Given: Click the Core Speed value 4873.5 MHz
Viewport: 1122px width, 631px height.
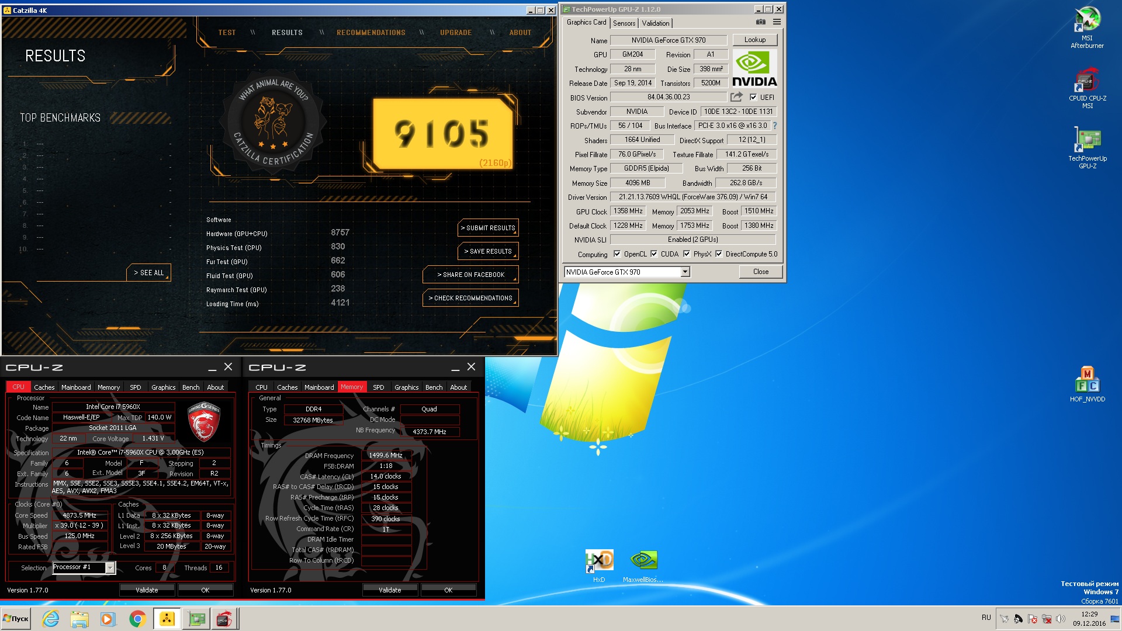Looking at the screenshot, I should (79, 515).
